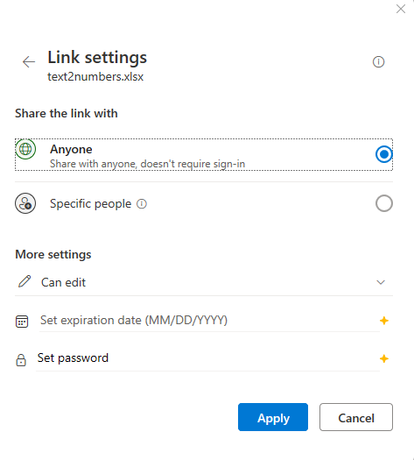The image size is (414, 460).
Task: Cancel the link settings changes
Action: tap(356, 417)
